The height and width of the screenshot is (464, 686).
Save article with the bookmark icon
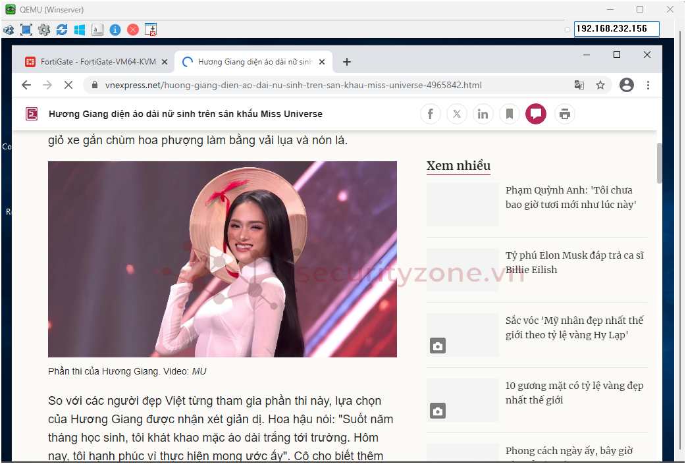(510, 114)
